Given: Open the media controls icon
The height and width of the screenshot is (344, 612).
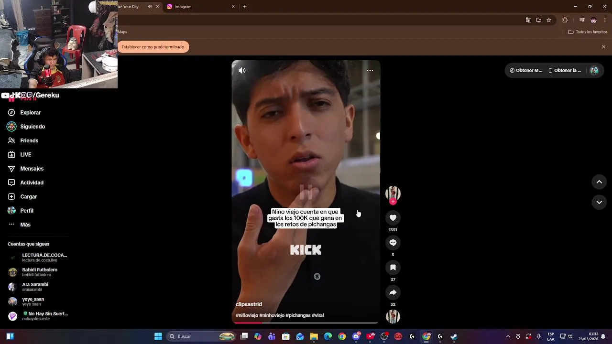Looking at the screenshot, I should click(x=582, y=20).
